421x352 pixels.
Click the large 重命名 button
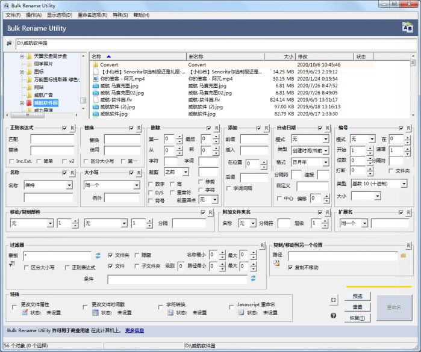[x=394, y=307]
